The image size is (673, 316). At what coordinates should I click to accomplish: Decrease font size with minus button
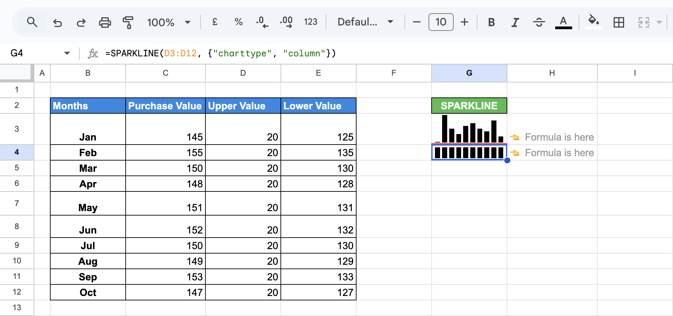417,22
